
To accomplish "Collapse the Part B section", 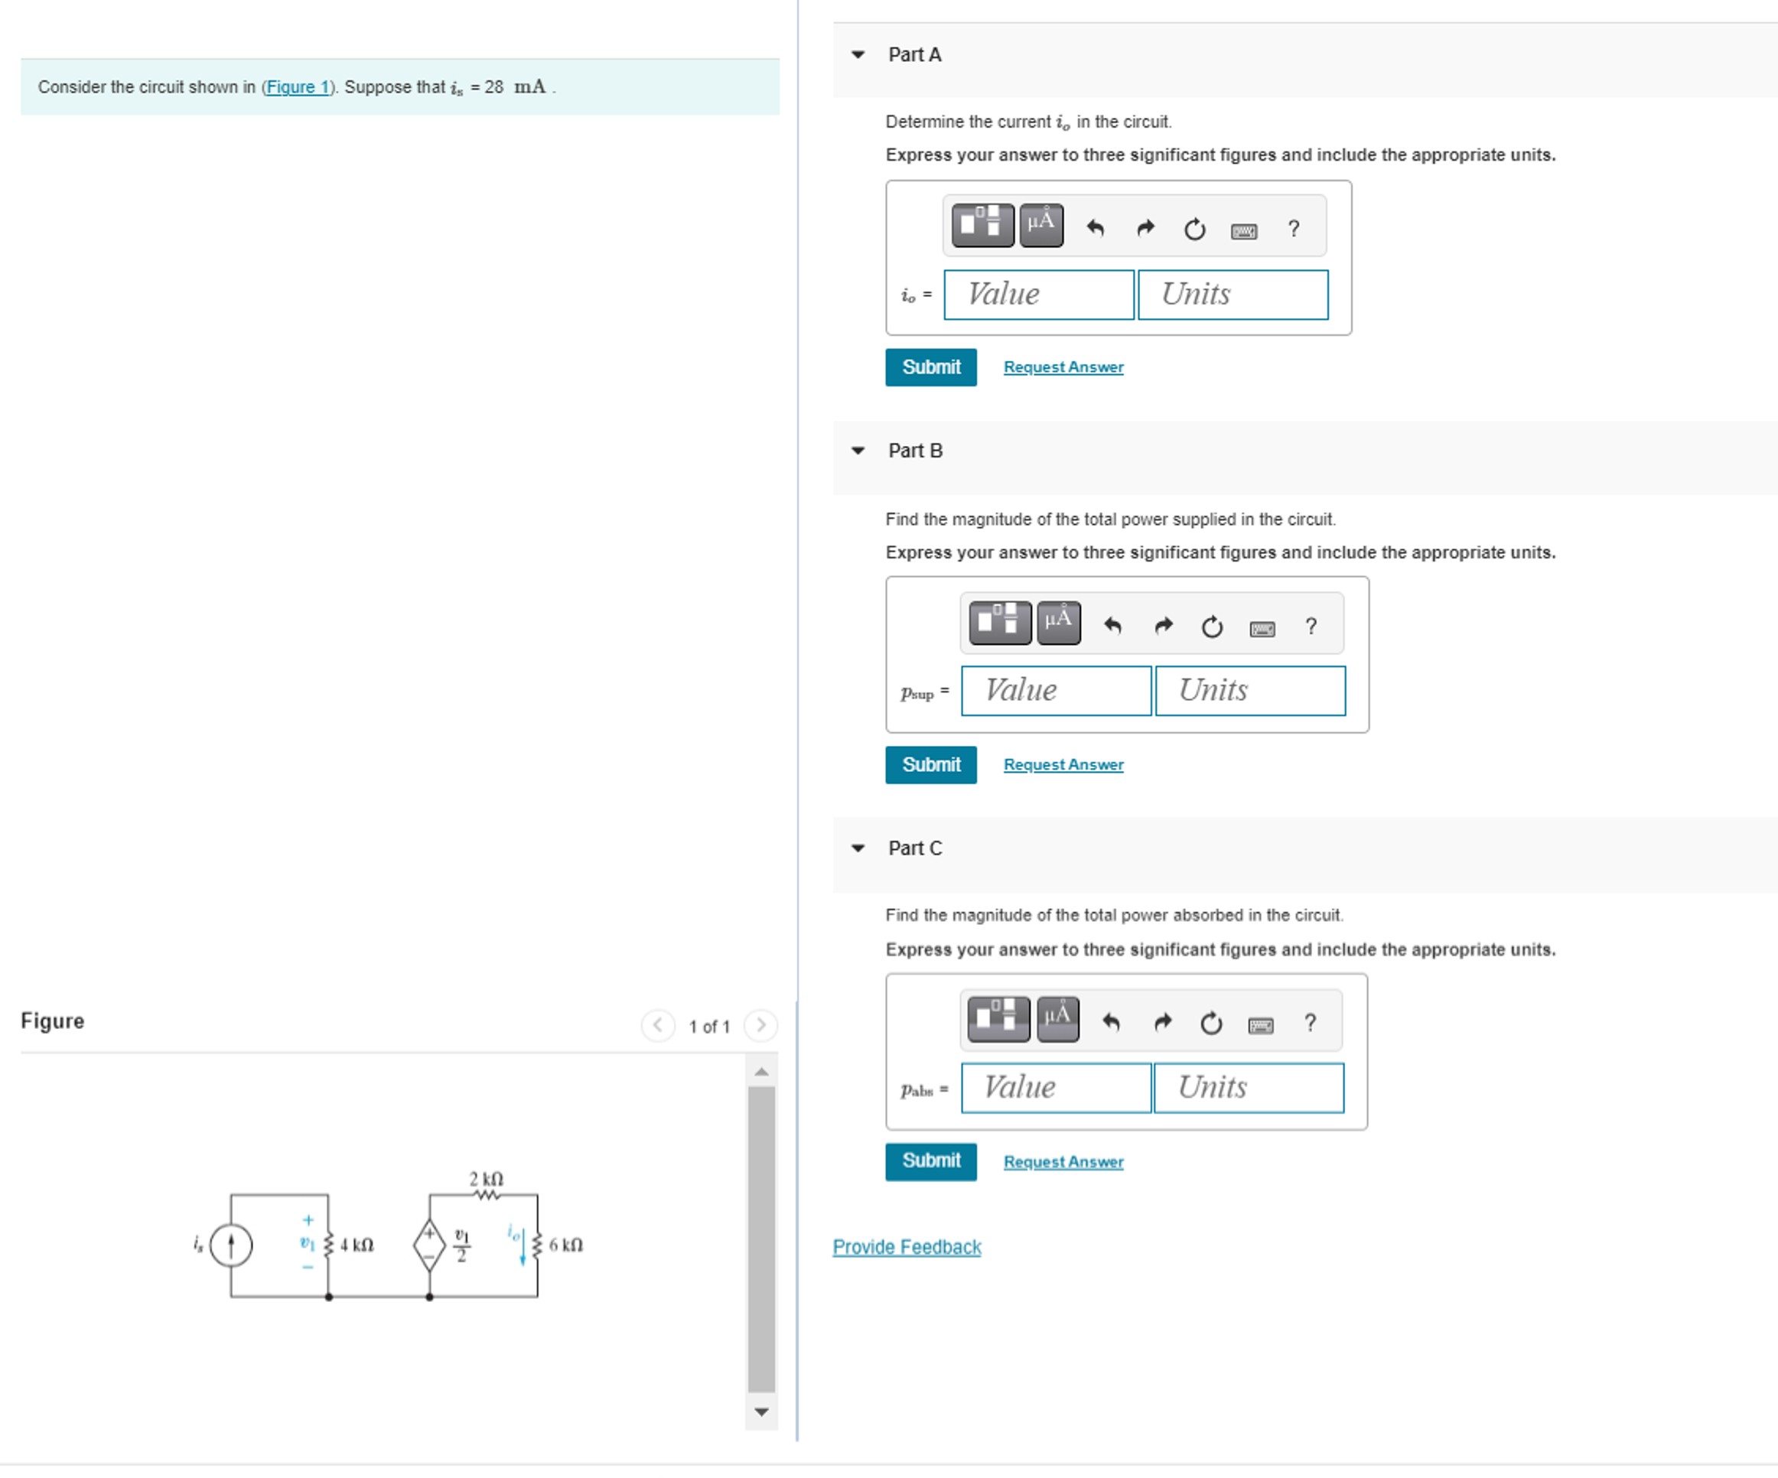I will [x=858, y=451].
